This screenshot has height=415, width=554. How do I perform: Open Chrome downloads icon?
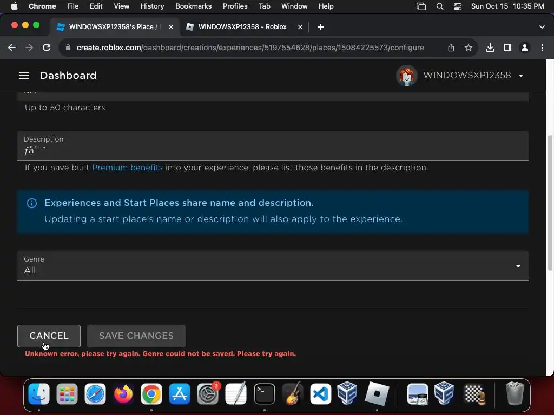pos(490,48)
